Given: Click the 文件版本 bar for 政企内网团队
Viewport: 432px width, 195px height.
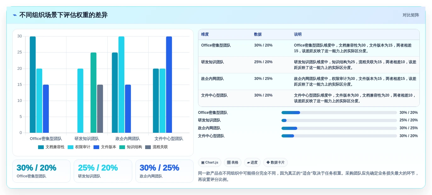Looking at the screenshot, I should [x=128, y=109].
